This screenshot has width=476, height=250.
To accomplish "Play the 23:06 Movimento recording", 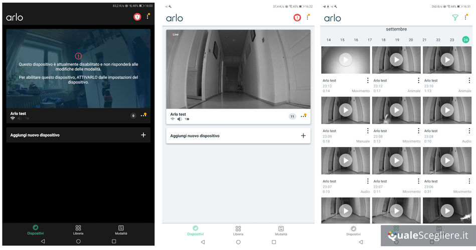I will [x=447, y=160].
